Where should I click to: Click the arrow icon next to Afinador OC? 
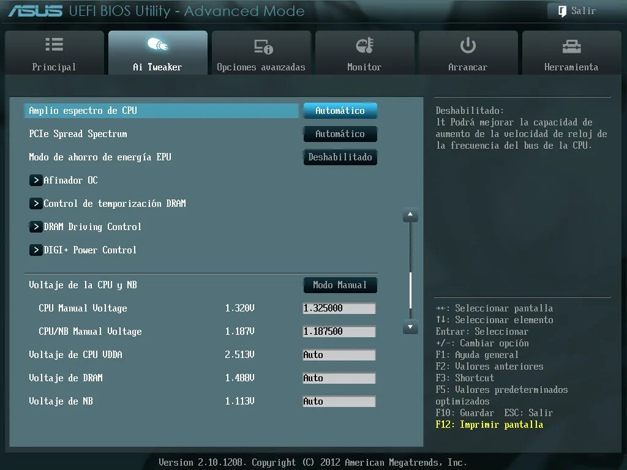coord(36,181)
